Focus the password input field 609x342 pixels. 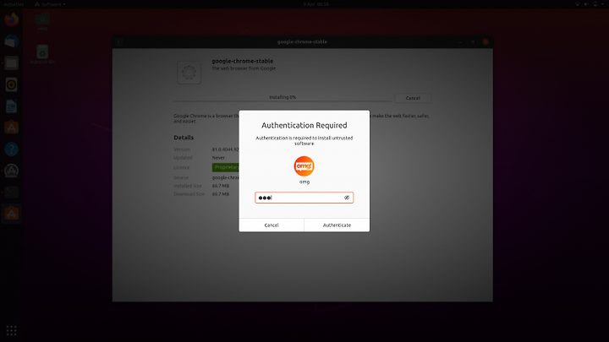(x=304, y=198)
